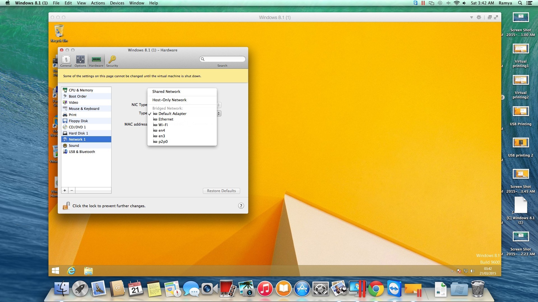Select Sound in the hardware list

pyautogui.click(x=74, y=145)
